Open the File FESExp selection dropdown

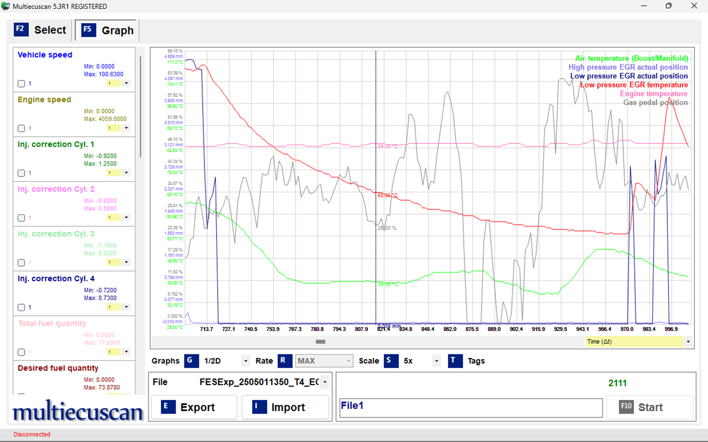(x=325, y=382)
